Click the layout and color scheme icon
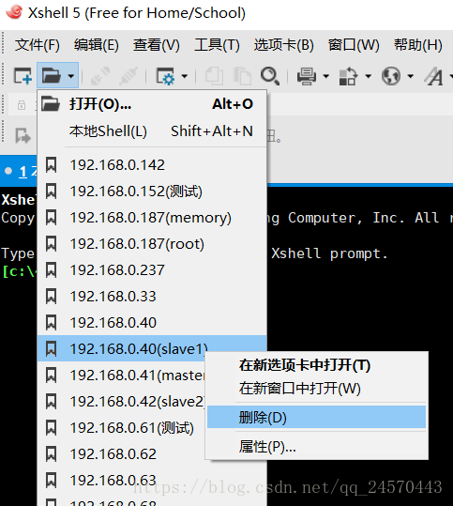This screenshot has width=453, height=506. click(348, 76)
